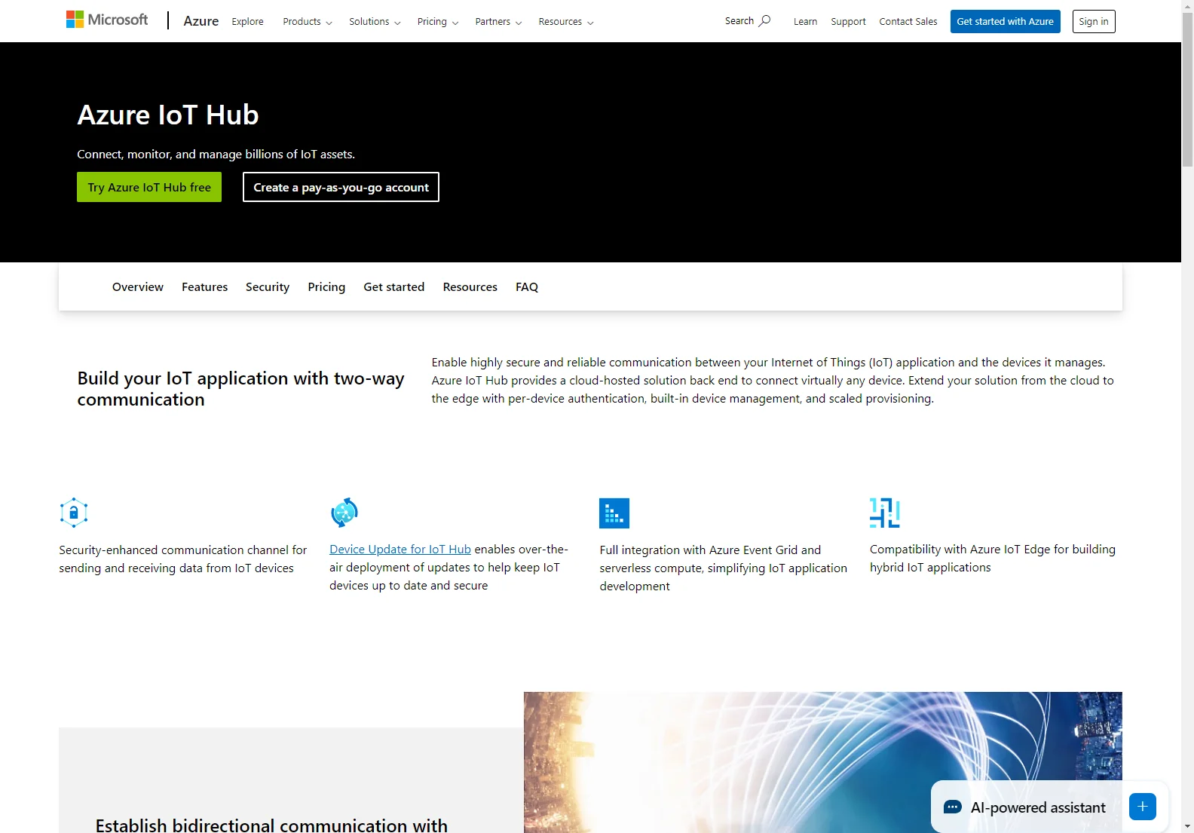
Task: Click the Sign in button
Action: click(x=1094, y=21)
